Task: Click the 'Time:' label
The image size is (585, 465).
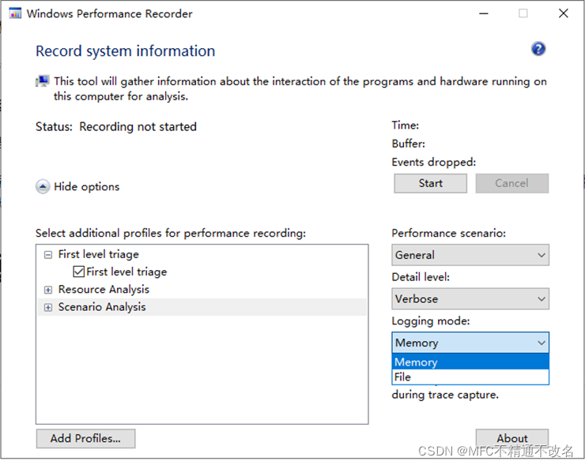Action: (406, 126)
